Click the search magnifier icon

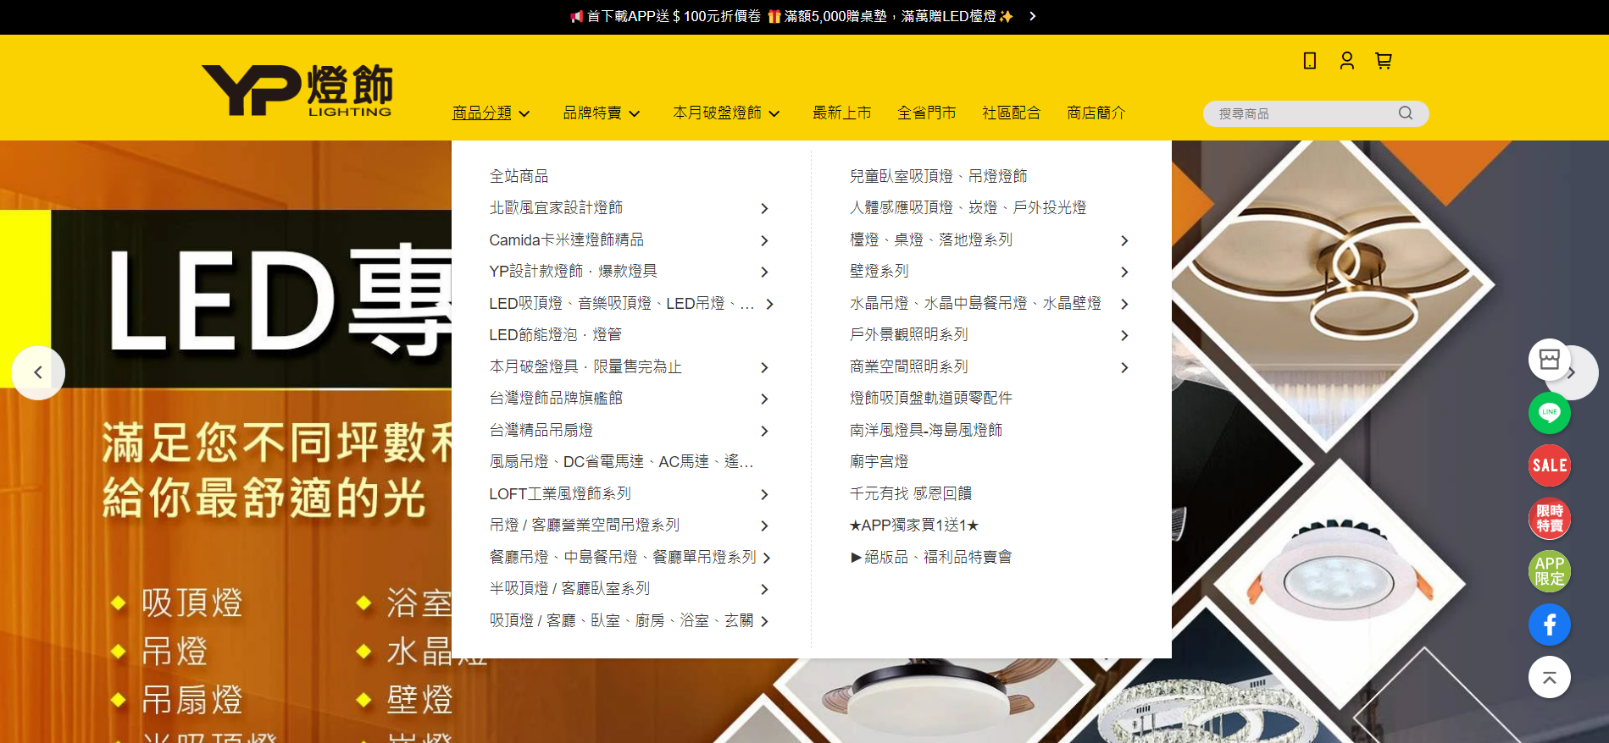point(1406,113)
